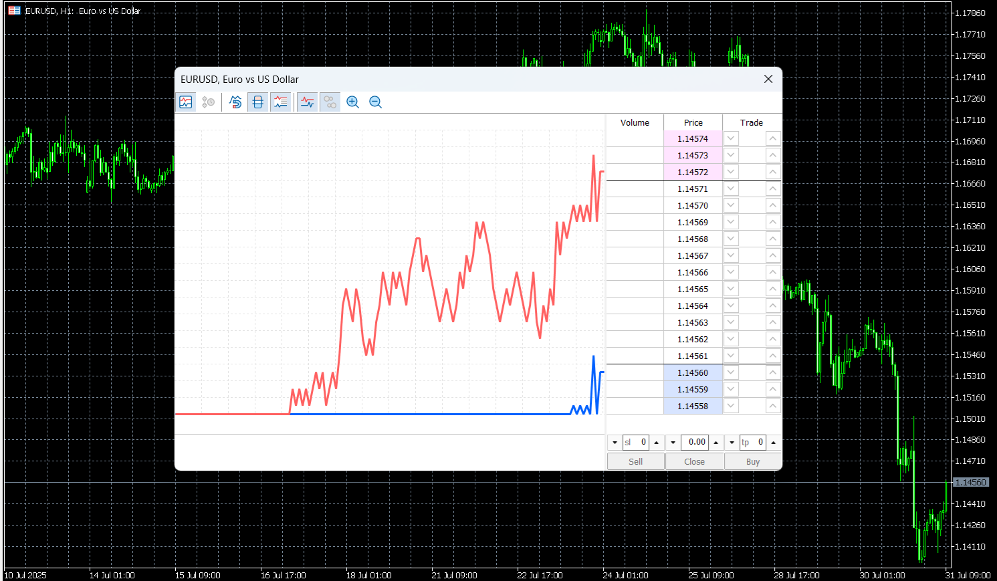Click down arrow at price 1.14573

[731, 155]
